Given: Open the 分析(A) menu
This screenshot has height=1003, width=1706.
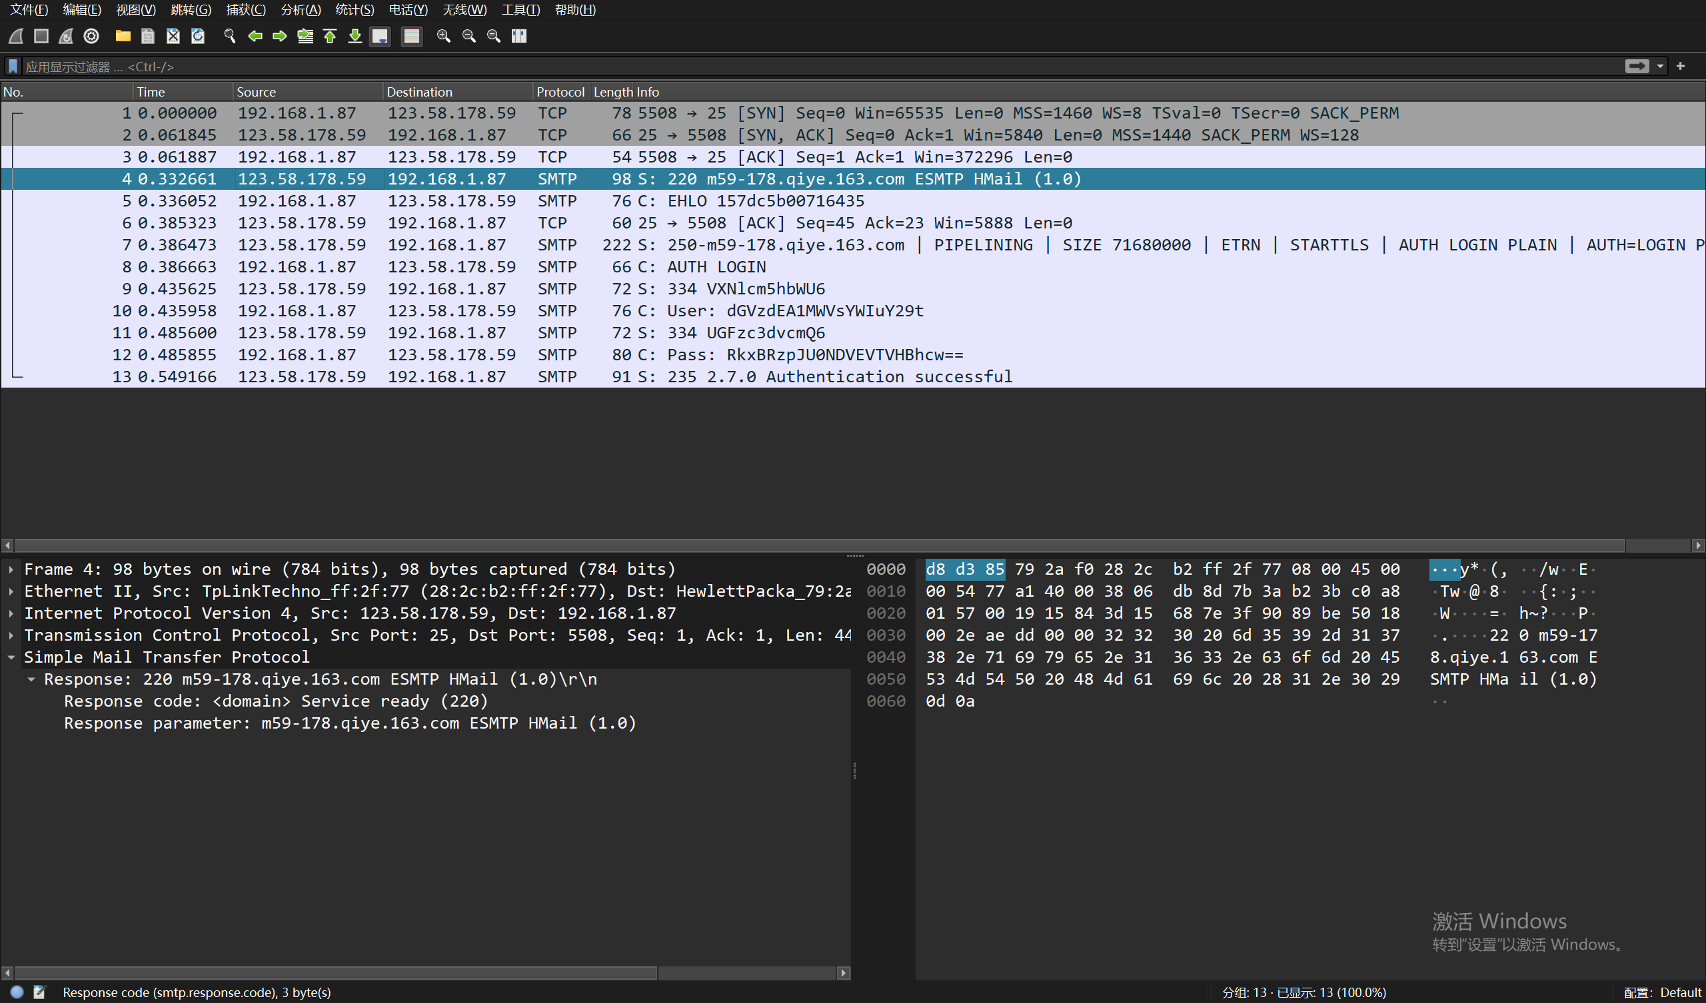Looking at the screenshot, I should [x=300, y=9].
